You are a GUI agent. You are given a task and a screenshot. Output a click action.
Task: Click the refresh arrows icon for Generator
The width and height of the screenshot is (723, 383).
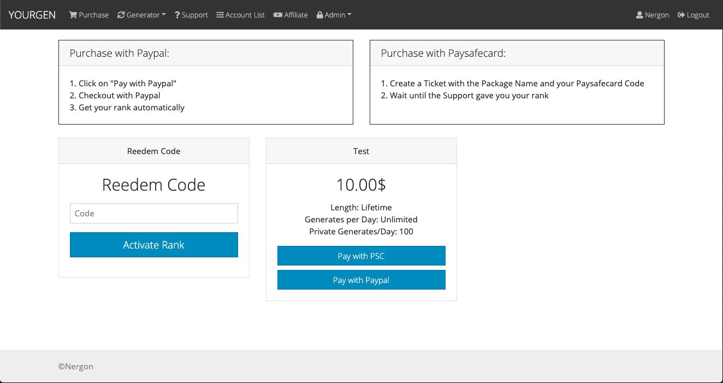pos(121,15)
